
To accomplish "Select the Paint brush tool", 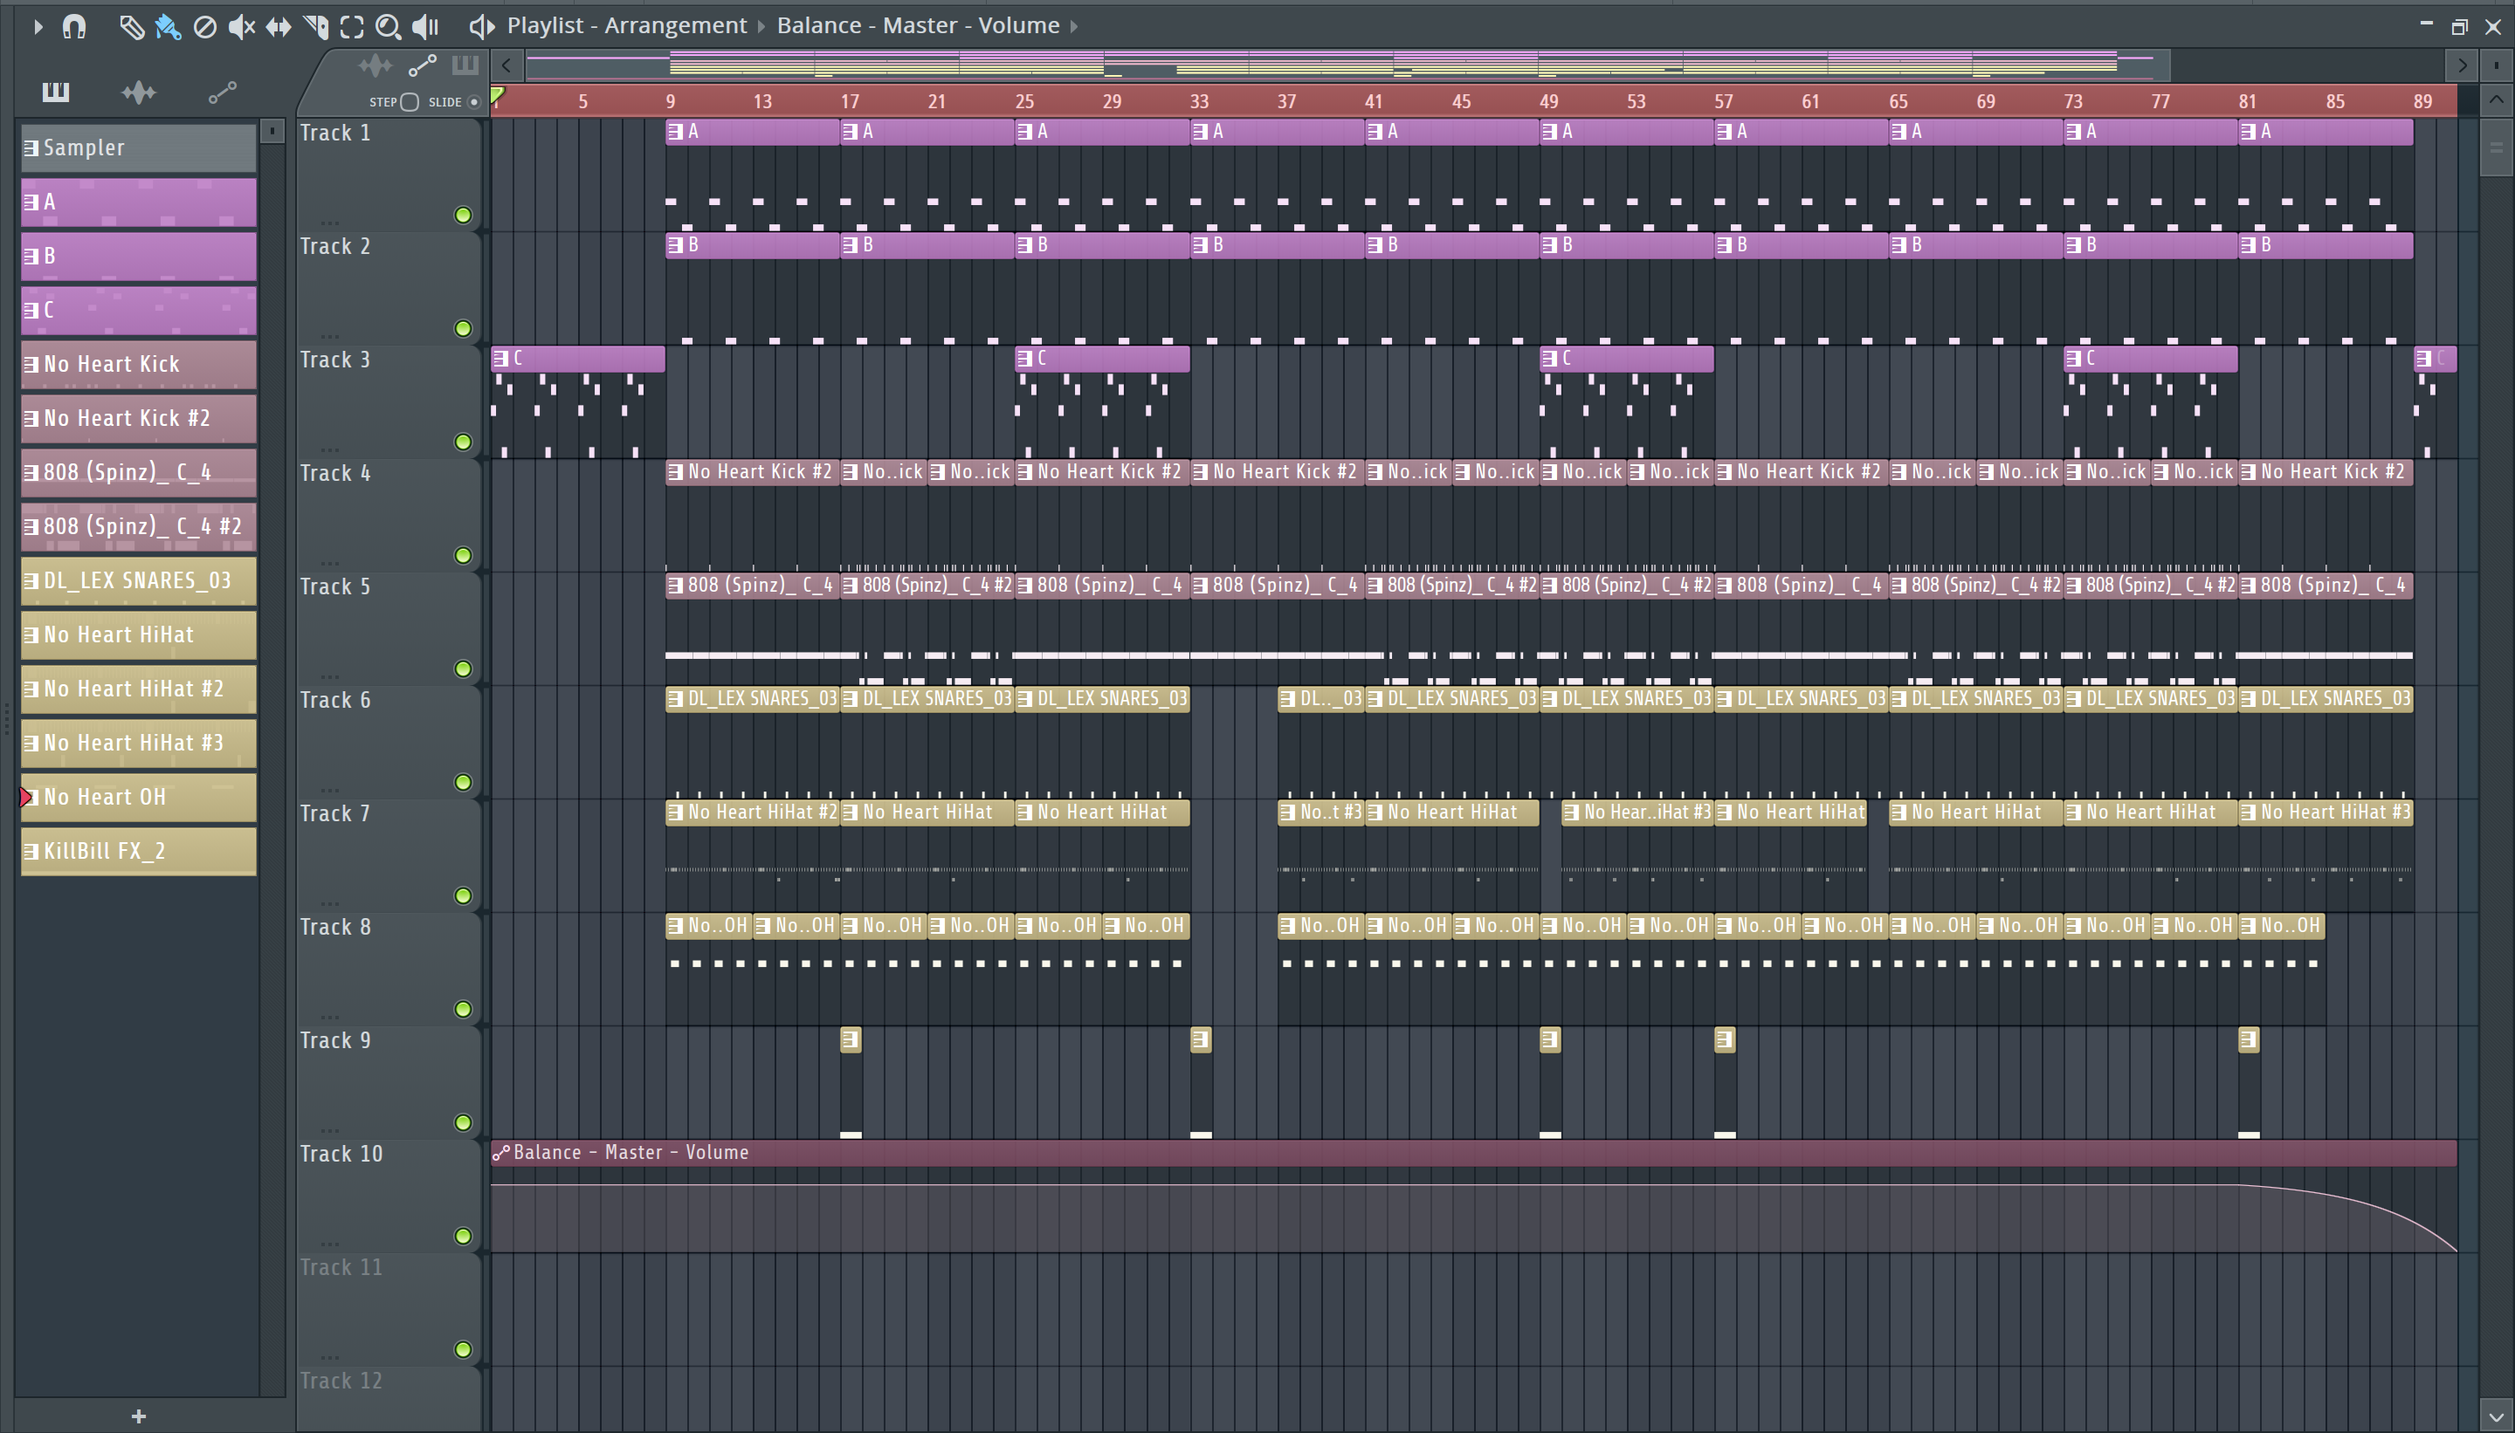I will point(169,26).
